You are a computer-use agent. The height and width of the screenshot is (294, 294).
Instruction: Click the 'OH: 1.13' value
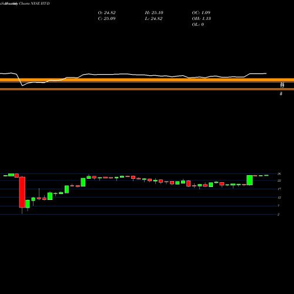tap(201, 19)
